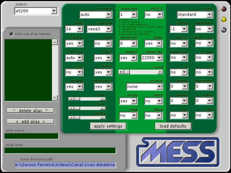Open the always sync dropdown
Image resolution: width=231 pixels, height=173 pixels.
210,43
